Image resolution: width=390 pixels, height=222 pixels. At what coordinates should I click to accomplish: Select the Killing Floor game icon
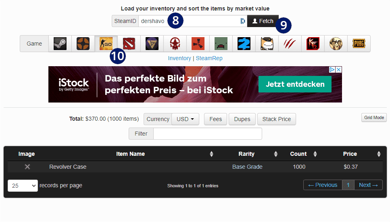[x=313, y=44]
